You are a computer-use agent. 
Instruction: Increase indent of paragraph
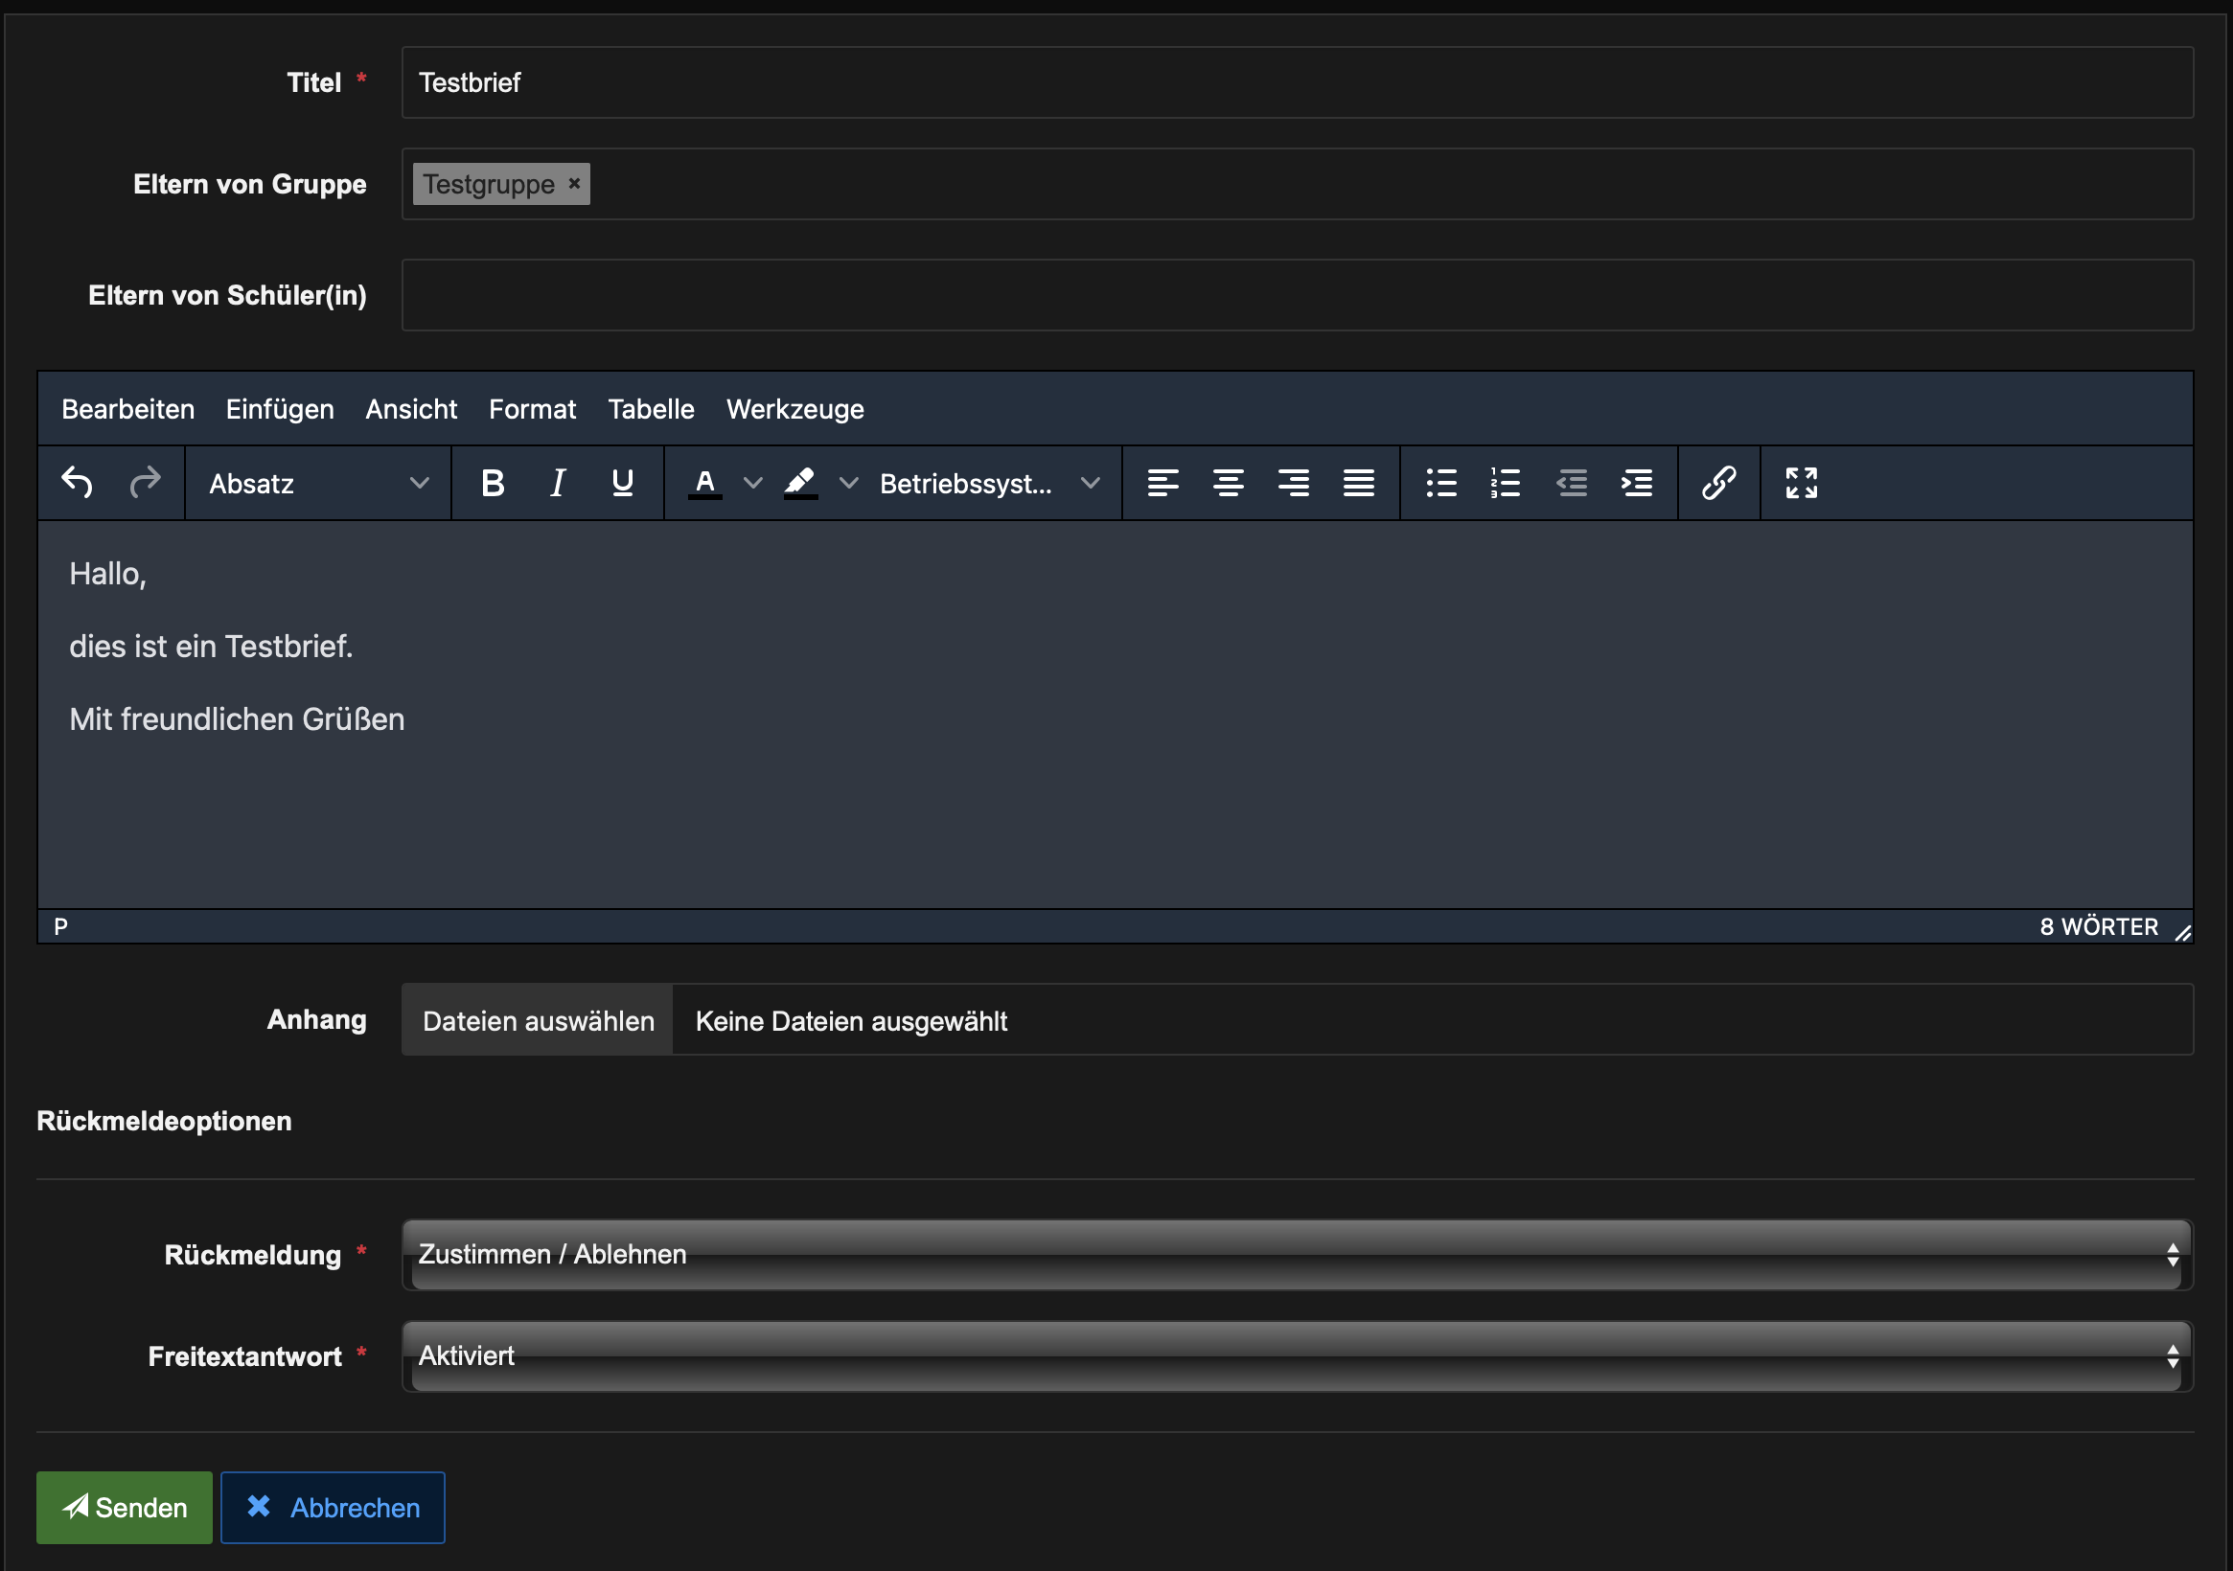point(1637,483)
